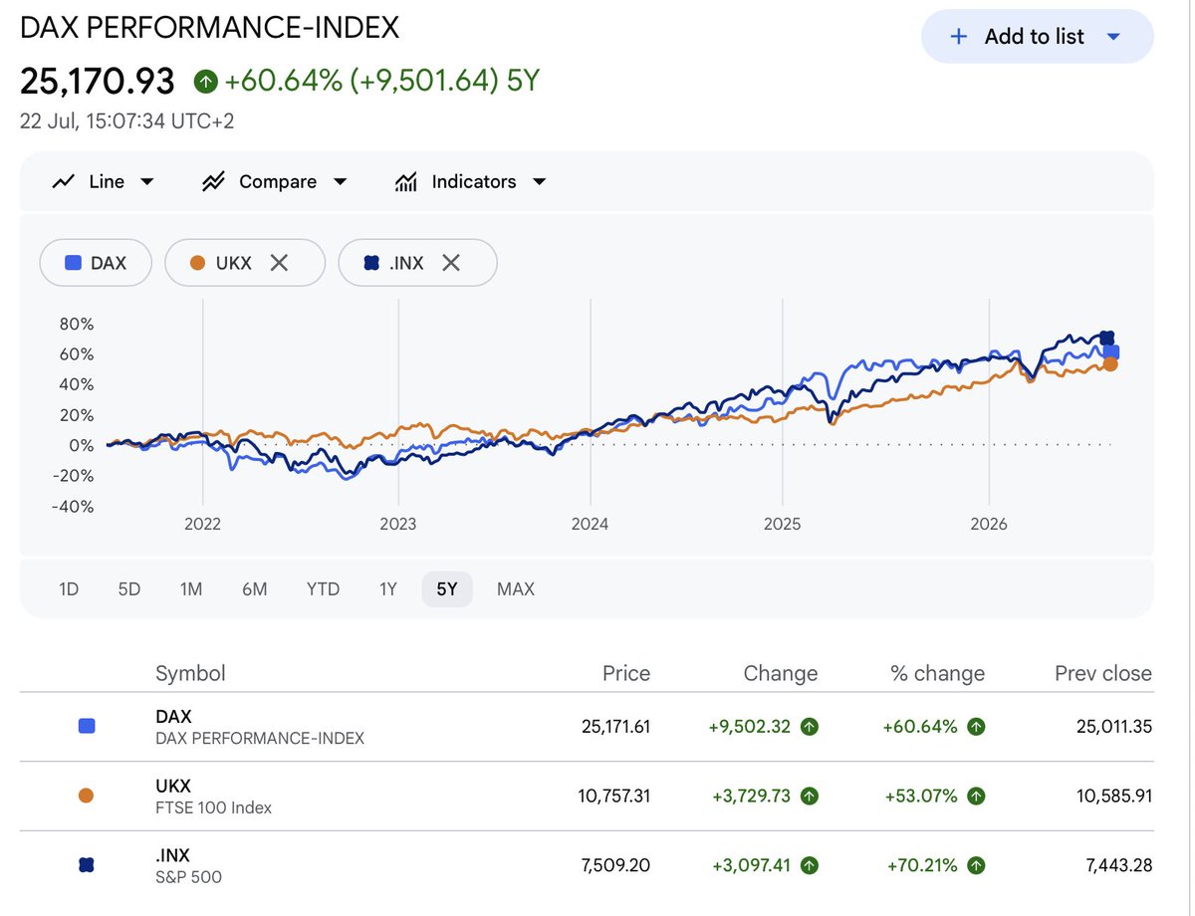The height and width of the screenshot is (916, 1195).
Task: Click the Line chart type icon
Action: [x=64, y=181]
